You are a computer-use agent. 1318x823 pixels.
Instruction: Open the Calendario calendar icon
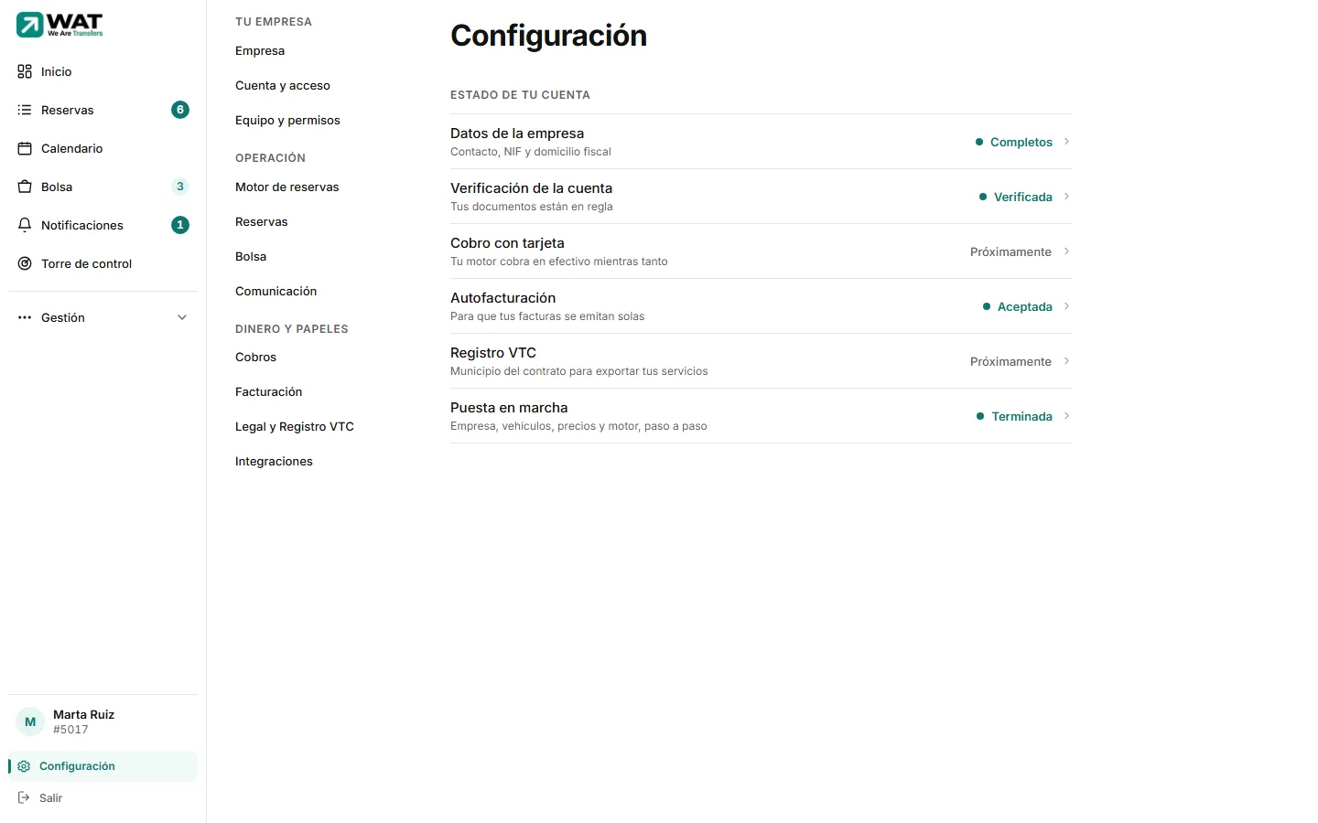point(25,148)
